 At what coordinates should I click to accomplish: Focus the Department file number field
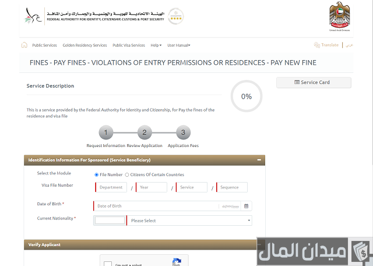click(111, 187)
